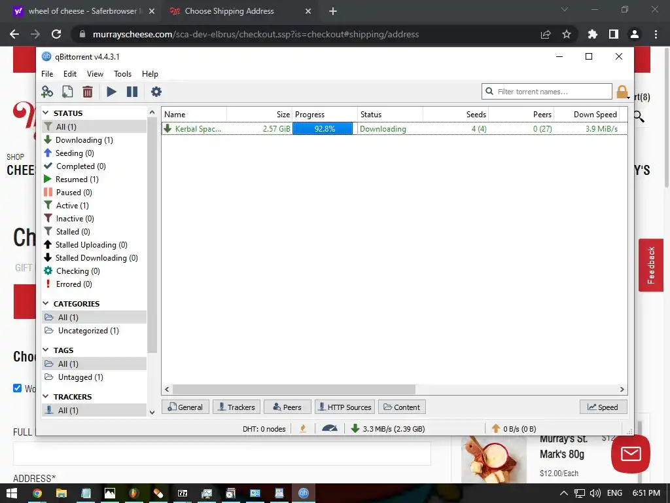Viewport: 670px width, 503px height.
Task: Click sidebar scroll down arrow
Action: [152, 412]
